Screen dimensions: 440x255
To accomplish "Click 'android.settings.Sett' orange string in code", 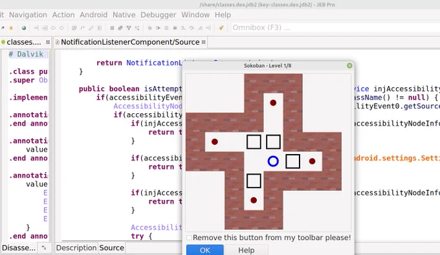I will pyautogui.click(x=397, y=158).
